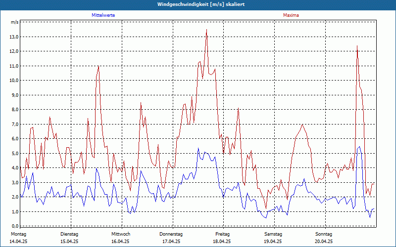Click the 12,0 y-axis value
The image size is (396, 247).
point(14,51)
